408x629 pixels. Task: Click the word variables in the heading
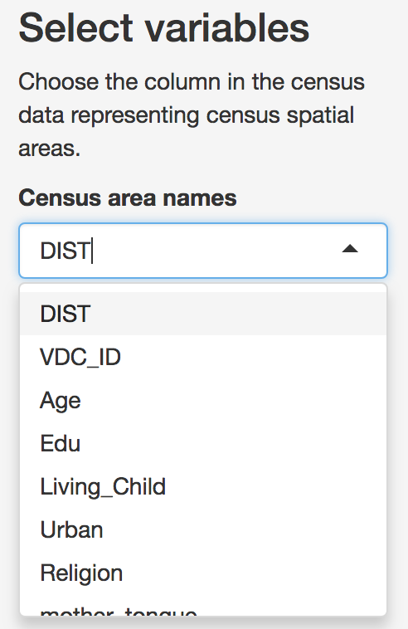(226, 27)
